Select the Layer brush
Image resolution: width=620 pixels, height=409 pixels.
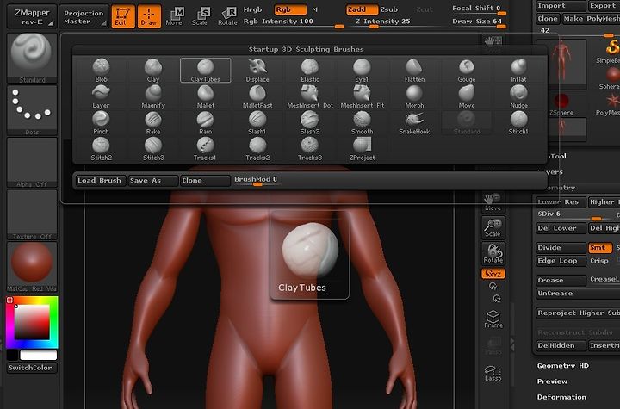tap(101, 97)
